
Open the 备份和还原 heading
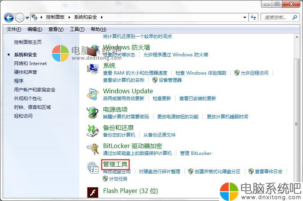pyautogui.click(x=118, y=128)
